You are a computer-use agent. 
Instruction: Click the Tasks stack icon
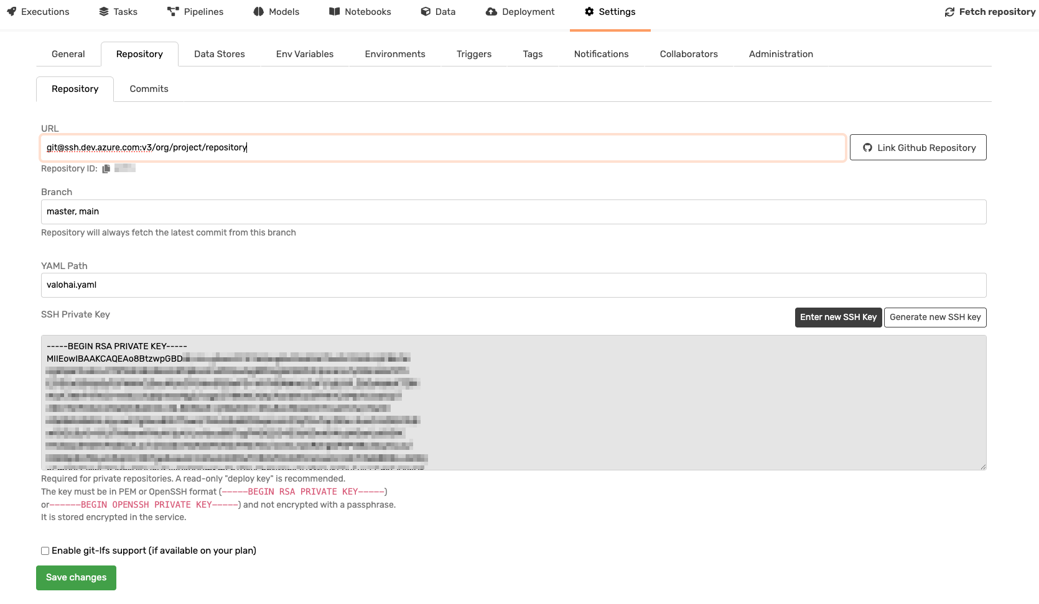tap(104, 12)
